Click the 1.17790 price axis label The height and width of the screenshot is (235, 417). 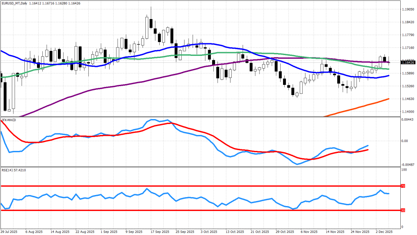[408, 35]
